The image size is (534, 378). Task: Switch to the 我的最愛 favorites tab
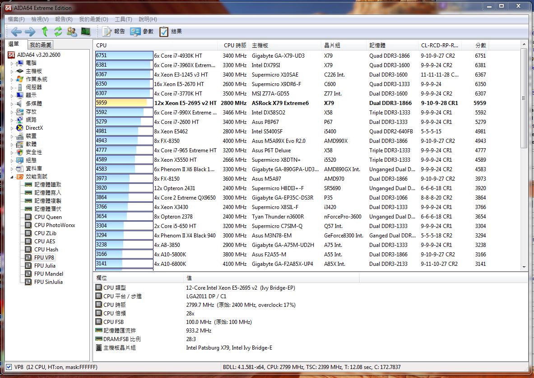click(40, 45)
